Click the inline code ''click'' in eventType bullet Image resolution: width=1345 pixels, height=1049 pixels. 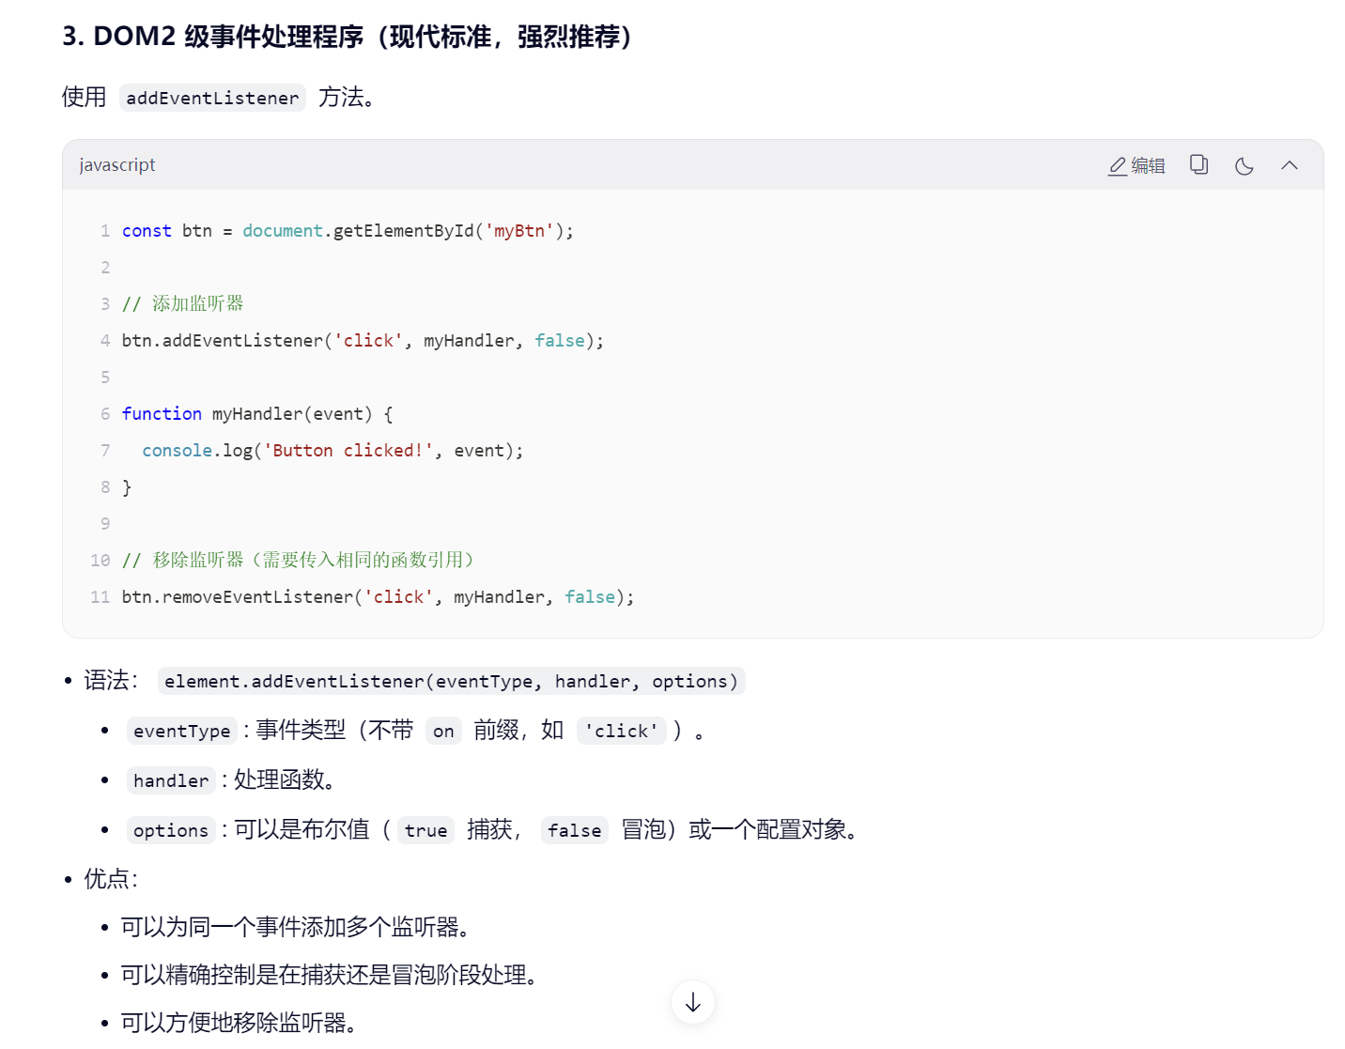[622, 731]
